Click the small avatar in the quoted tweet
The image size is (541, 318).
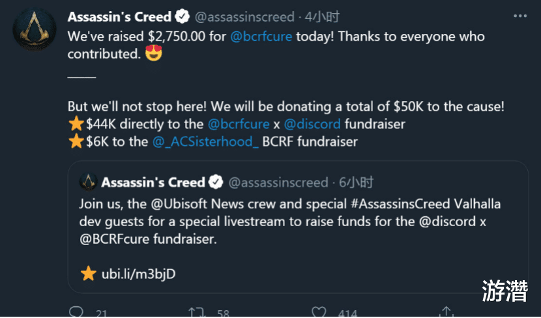pyautogui.click(x=89, y=182)
